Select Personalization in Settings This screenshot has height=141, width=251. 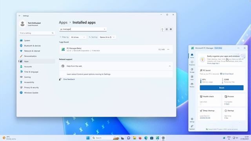(x=37, y=56)
